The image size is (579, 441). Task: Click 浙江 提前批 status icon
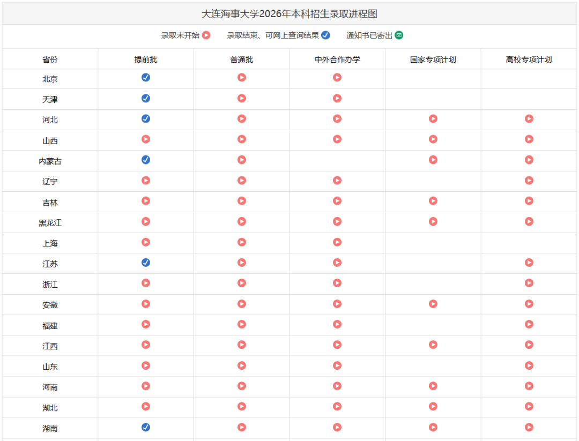click(146, 283)
